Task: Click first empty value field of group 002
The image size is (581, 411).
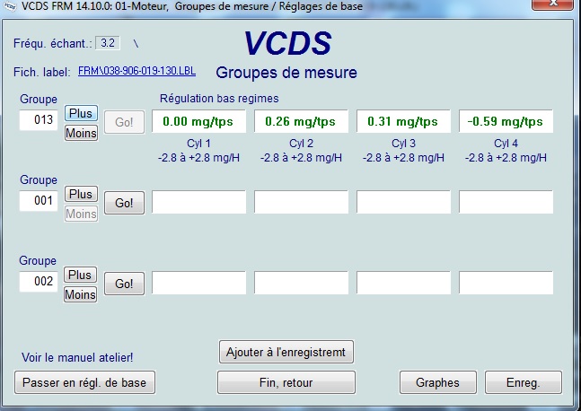Action: click(198, 283)
